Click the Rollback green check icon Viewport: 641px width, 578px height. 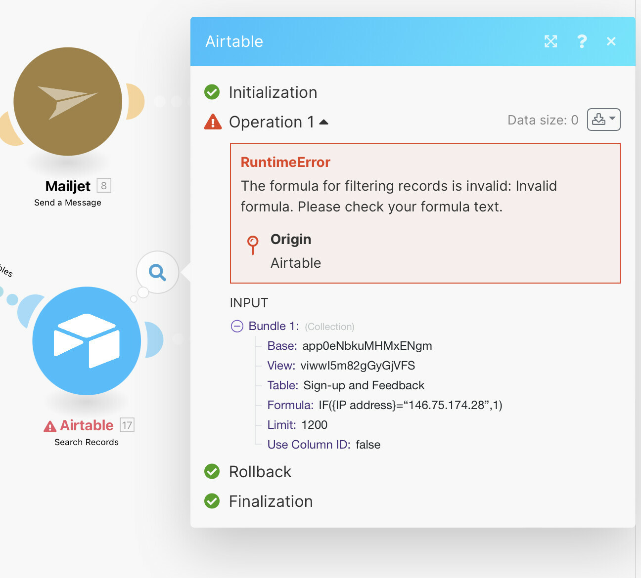(x=212, y=471)
